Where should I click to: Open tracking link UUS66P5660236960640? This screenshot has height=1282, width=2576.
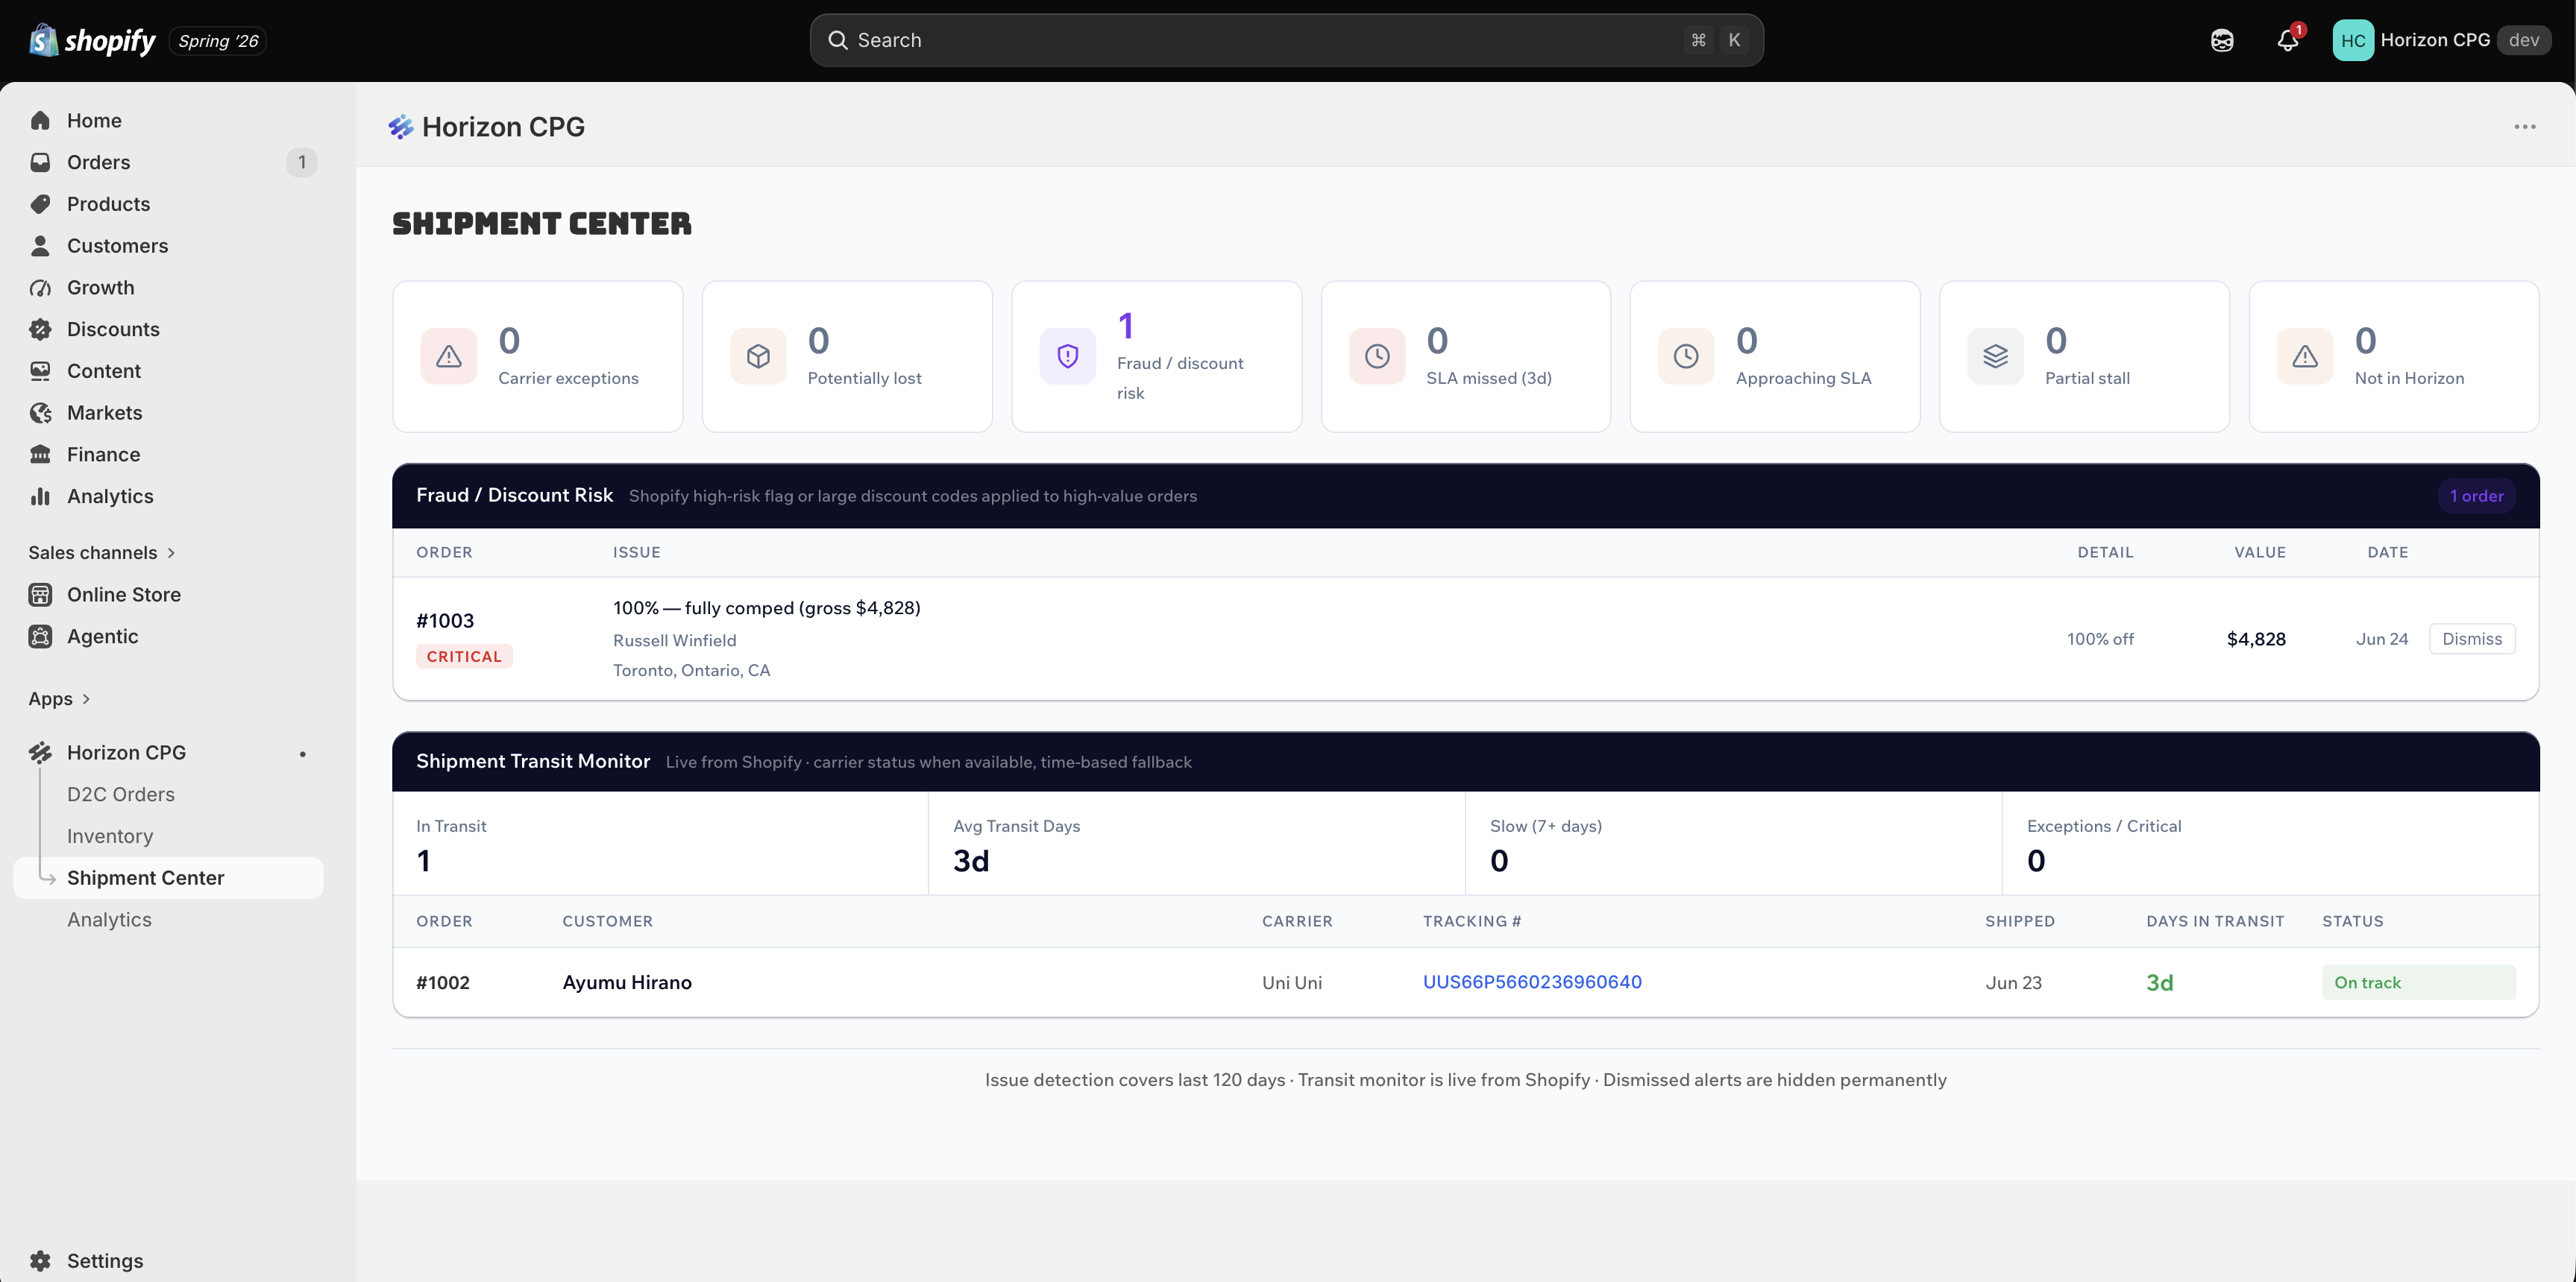(1532, 982)
